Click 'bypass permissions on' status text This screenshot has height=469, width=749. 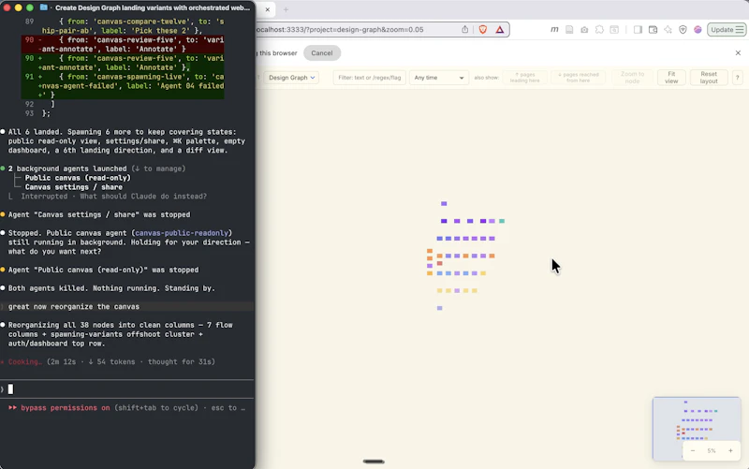coord(66,408)
